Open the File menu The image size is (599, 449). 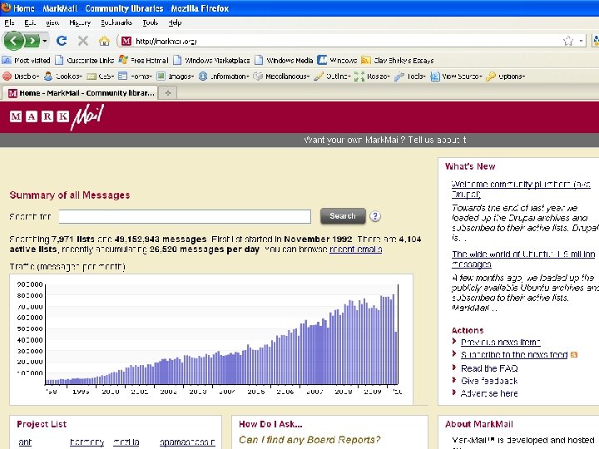[x=9, y=23]
